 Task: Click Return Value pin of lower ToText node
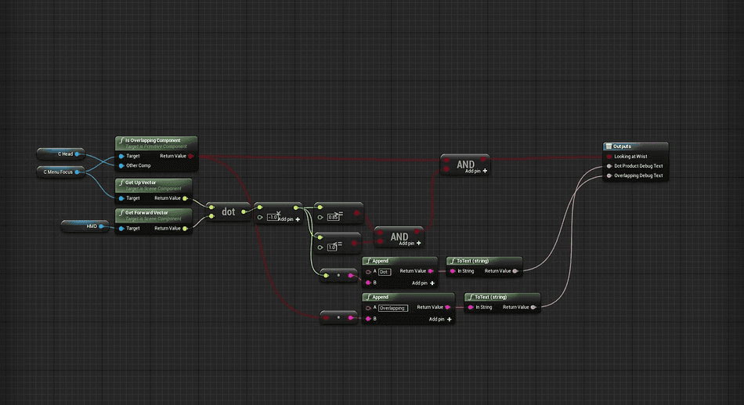pyautogui.click(x=533, y=307)
